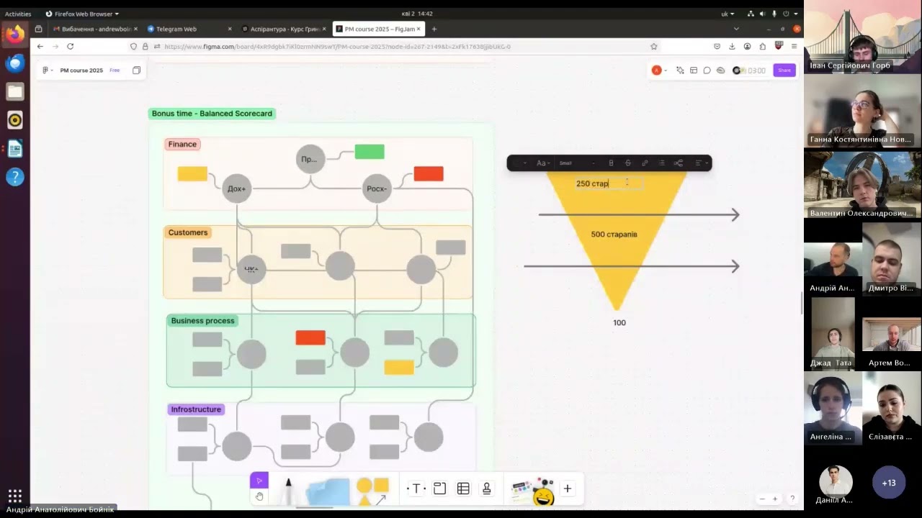
Task: Expand the user avatar dropdown arrow
Action: tap(666, 71)
